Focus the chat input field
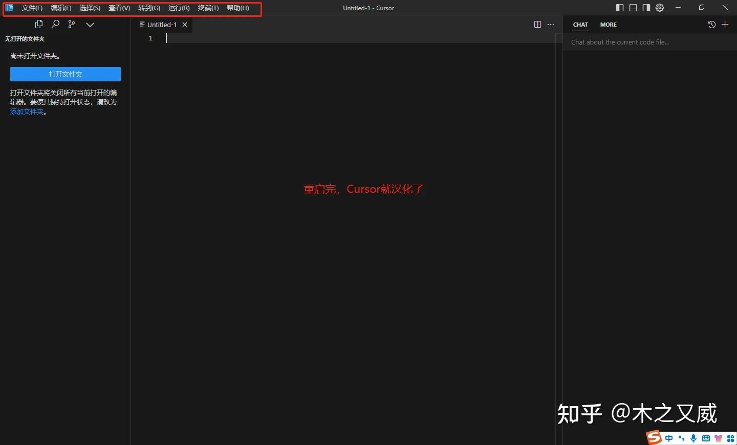Image resolution: width=737 pixels, height=445 pixels. click(x=649, y=42)
